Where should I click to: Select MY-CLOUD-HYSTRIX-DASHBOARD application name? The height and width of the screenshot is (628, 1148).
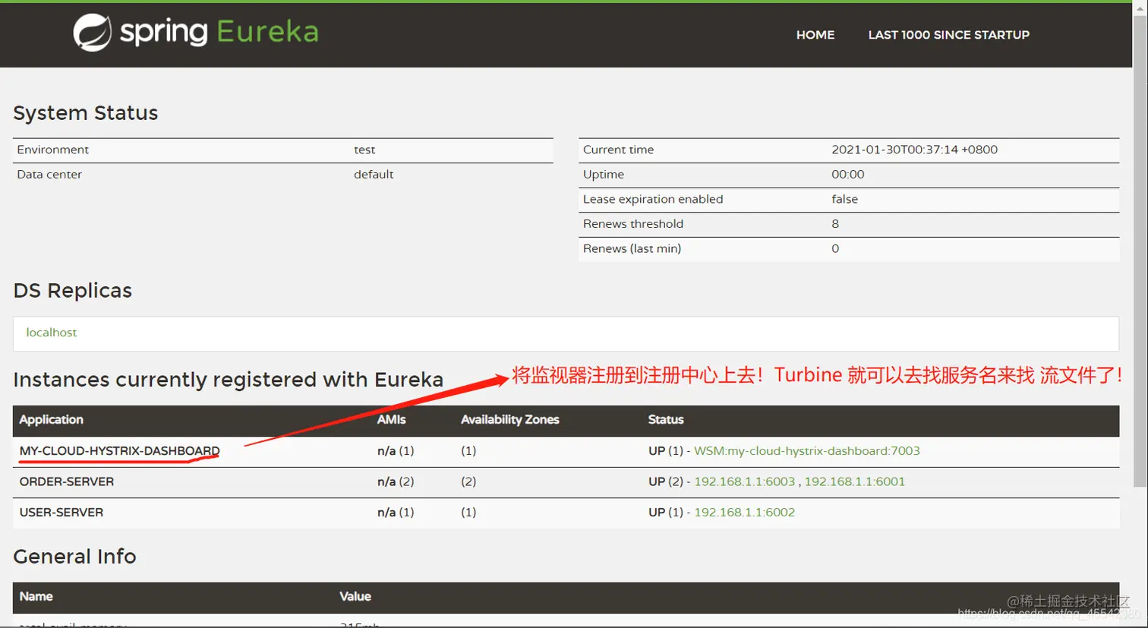[x=119, y=451]
